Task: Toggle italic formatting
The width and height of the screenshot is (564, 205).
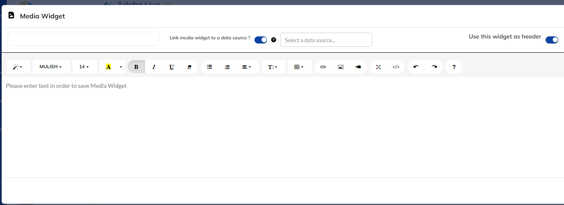Action: tap(154, 67)
